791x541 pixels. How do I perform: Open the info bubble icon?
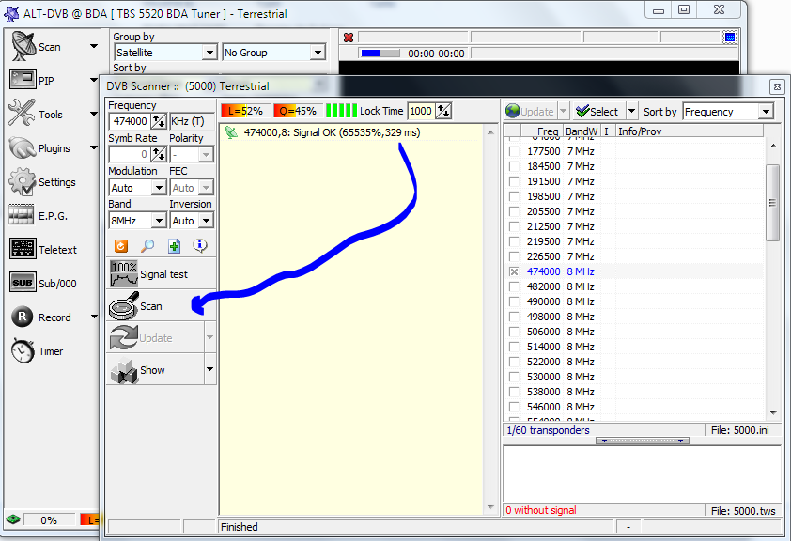click(x=200, y=246)
